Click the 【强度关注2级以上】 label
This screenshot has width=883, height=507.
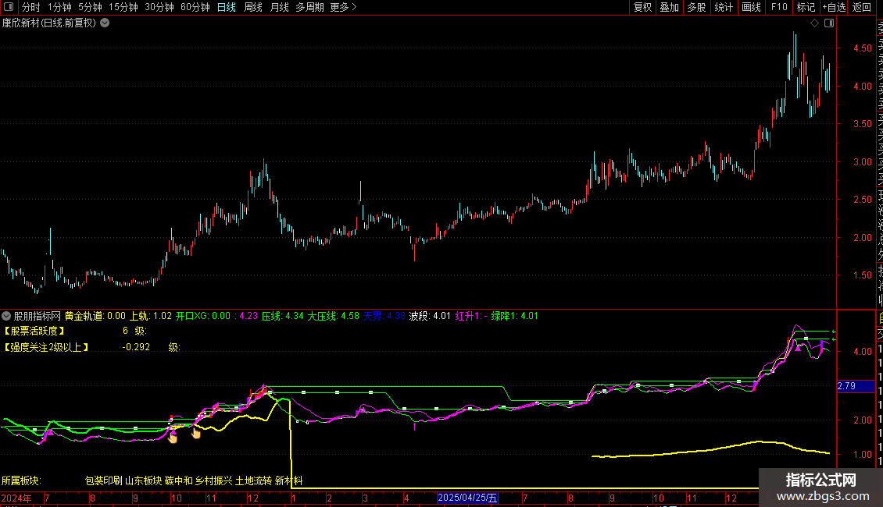(47, 347)
